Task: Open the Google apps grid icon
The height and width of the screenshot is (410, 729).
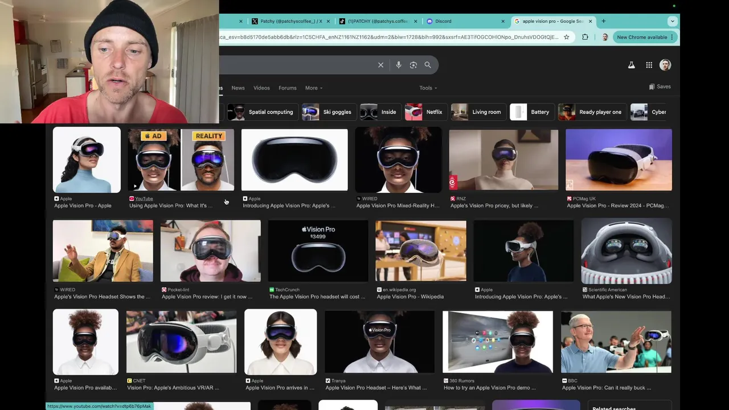Action: coord(649,65)
